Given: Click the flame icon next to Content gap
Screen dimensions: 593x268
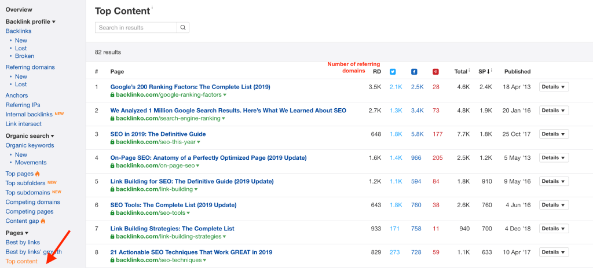Looking at the screenshot, I should point(43,221).
